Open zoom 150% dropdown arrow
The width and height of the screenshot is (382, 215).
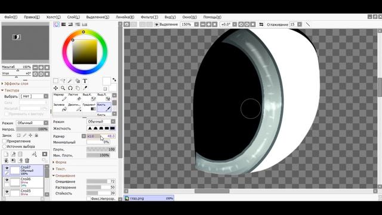[196, 24]
